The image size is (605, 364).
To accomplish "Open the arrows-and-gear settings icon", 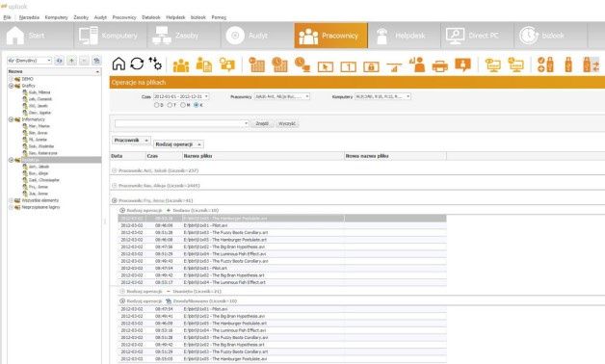I will pyautogui.click(x=155, y=64).
